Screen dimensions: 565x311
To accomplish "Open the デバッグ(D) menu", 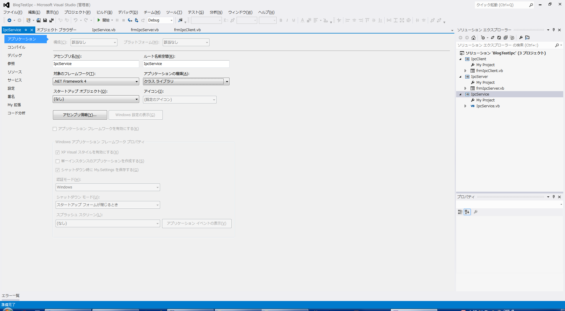I will point(128,12).
